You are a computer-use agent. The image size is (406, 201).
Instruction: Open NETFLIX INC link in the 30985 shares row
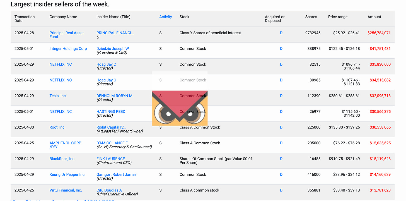61,80
